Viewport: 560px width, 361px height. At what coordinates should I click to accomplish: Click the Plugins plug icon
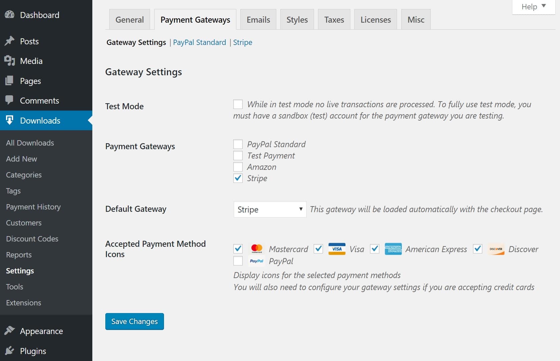(10, 351)
